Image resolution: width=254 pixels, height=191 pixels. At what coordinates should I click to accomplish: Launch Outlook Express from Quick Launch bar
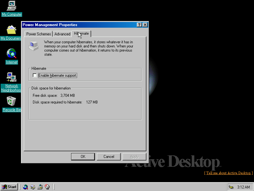[33, 187]
